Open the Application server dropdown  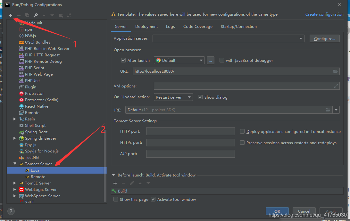(228, 38)
